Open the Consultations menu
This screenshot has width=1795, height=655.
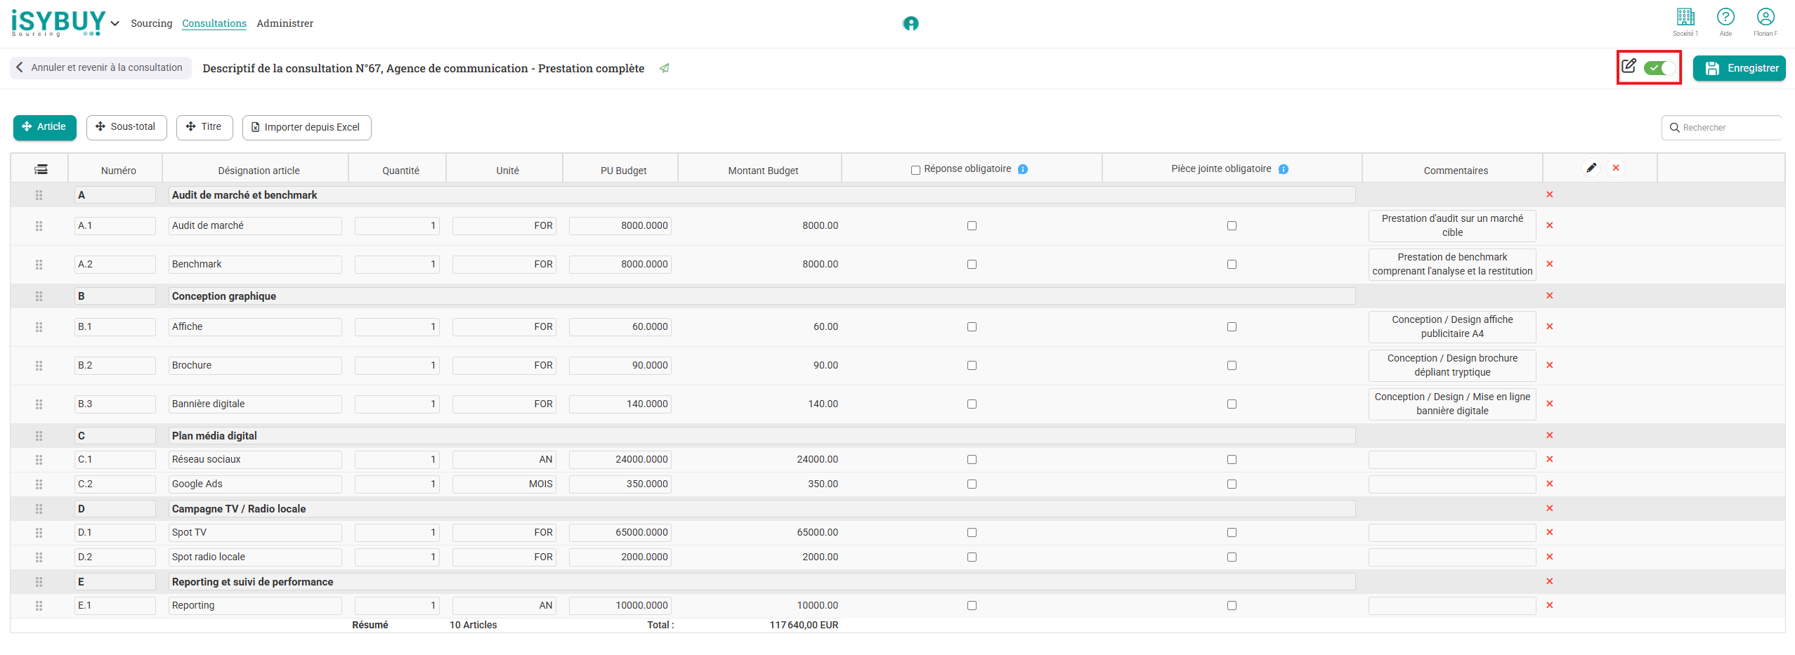[214, 23]
